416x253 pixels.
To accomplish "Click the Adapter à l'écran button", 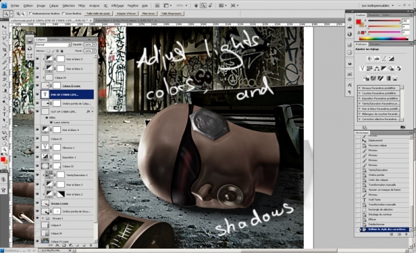I will click(126, 14).
